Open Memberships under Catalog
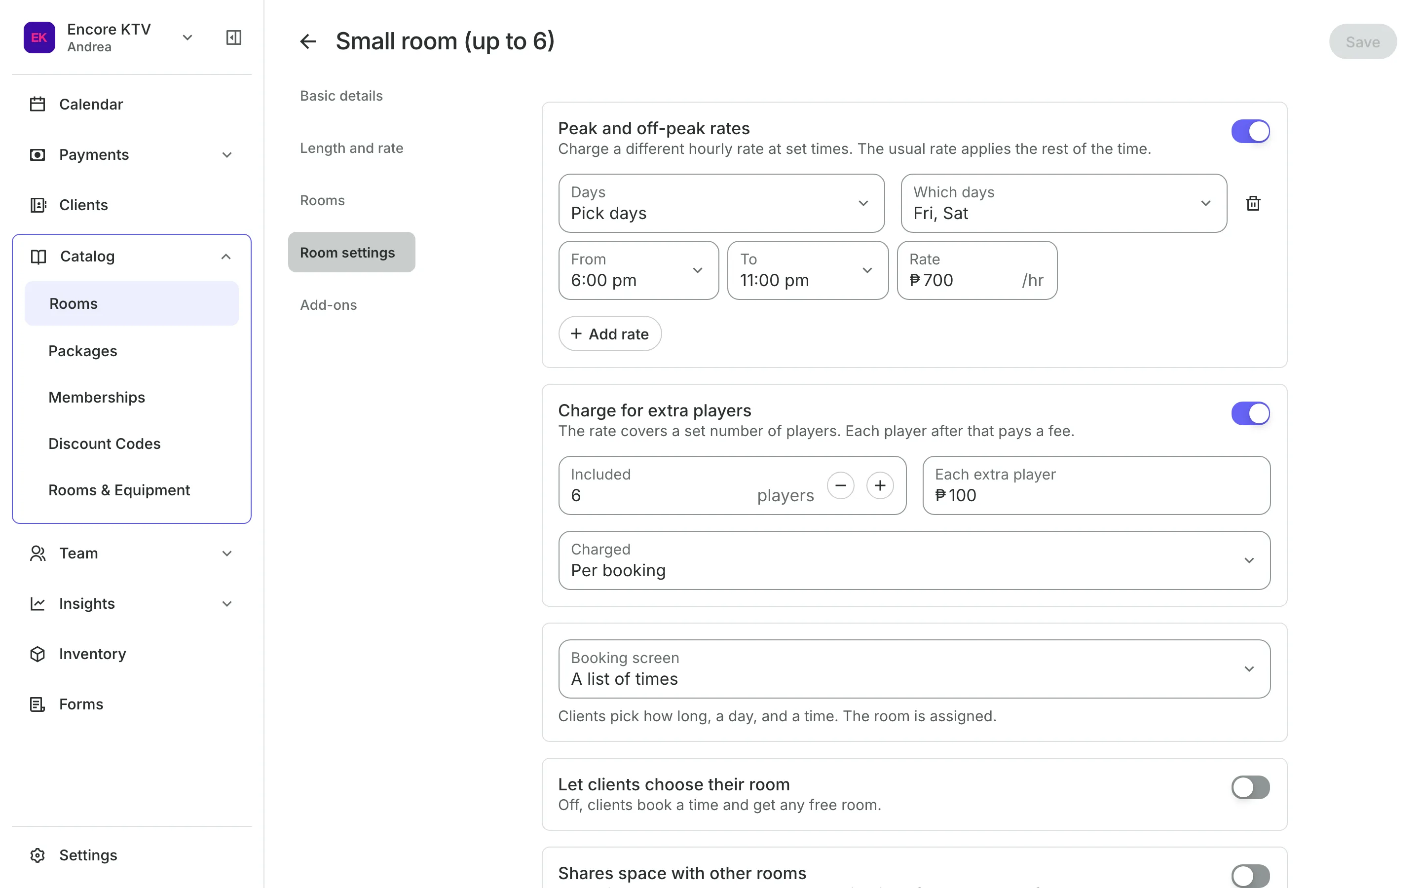 (x=132, y=397)
